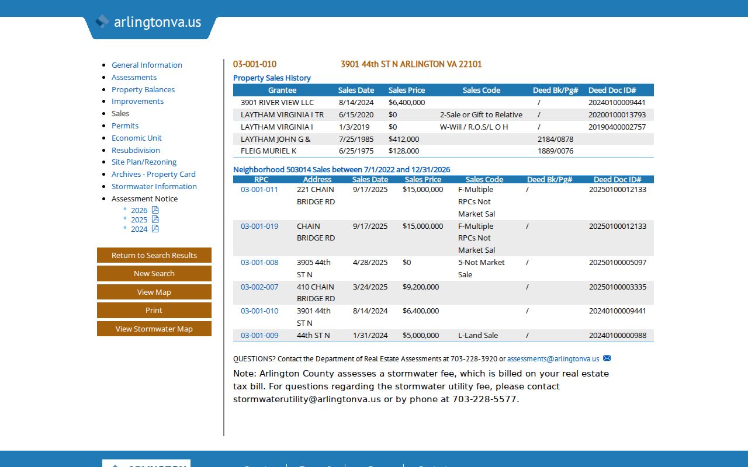
Task: Click the Deed Doc ID 20200100013793
Action: (617, 114)
